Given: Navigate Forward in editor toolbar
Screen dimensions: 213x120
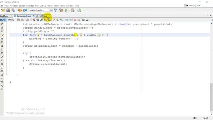Looking at the screenshot, I should [x=28, y=20].
